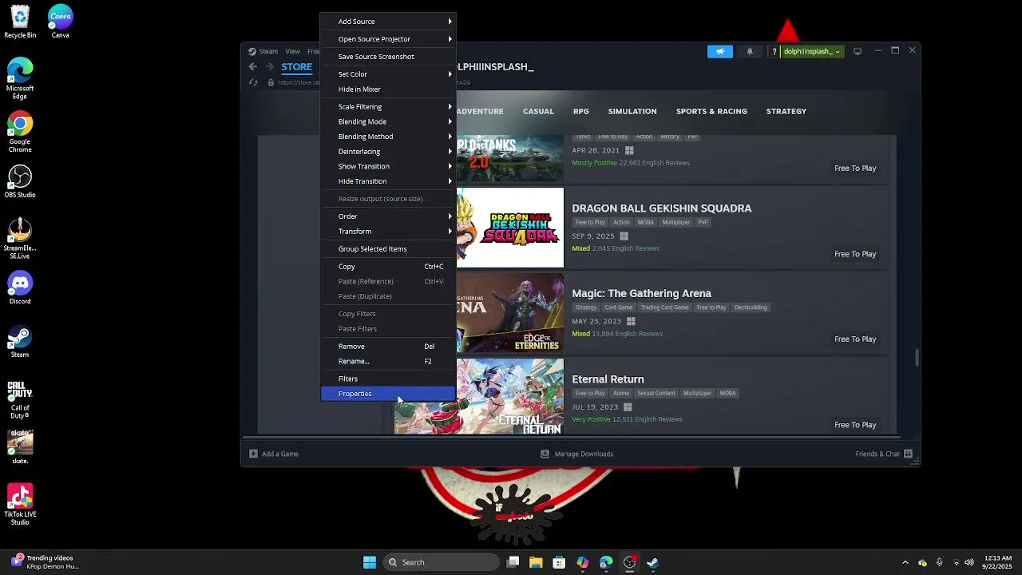Open the Deinterlacing submenu
The height and width of the screenshot is (575, 1022).
click(x=387, y=152)
